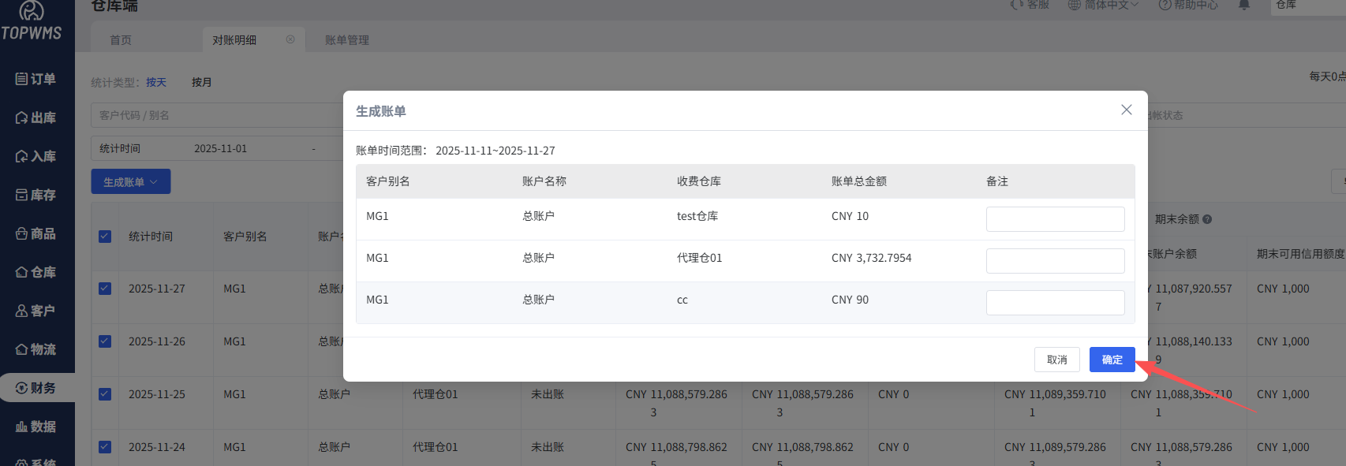The width and height of the screenshot is (1346, 466).
Task: Open the 出库 (Outbound) sidebar section
Action: point(36,117)
